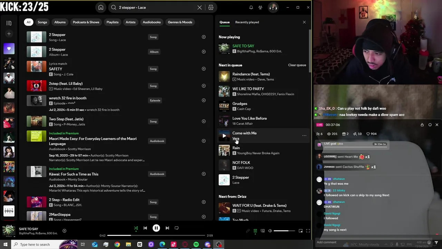
Task: Add '2 Step - Radio Edit' to library
Action: pyautogui.click(x=204, y=202)
